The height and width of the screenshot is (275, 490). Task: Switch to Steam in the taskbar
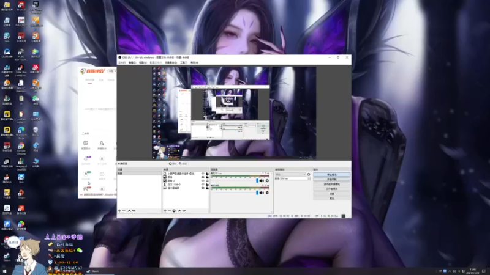pyautogui.click(x=92, y=271)
